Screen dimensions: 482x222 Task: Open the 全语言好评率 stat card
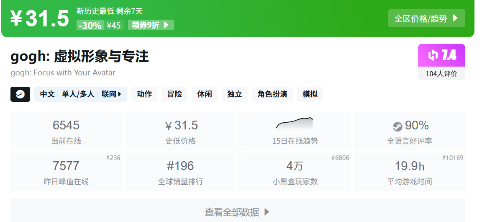pos(410,132)
